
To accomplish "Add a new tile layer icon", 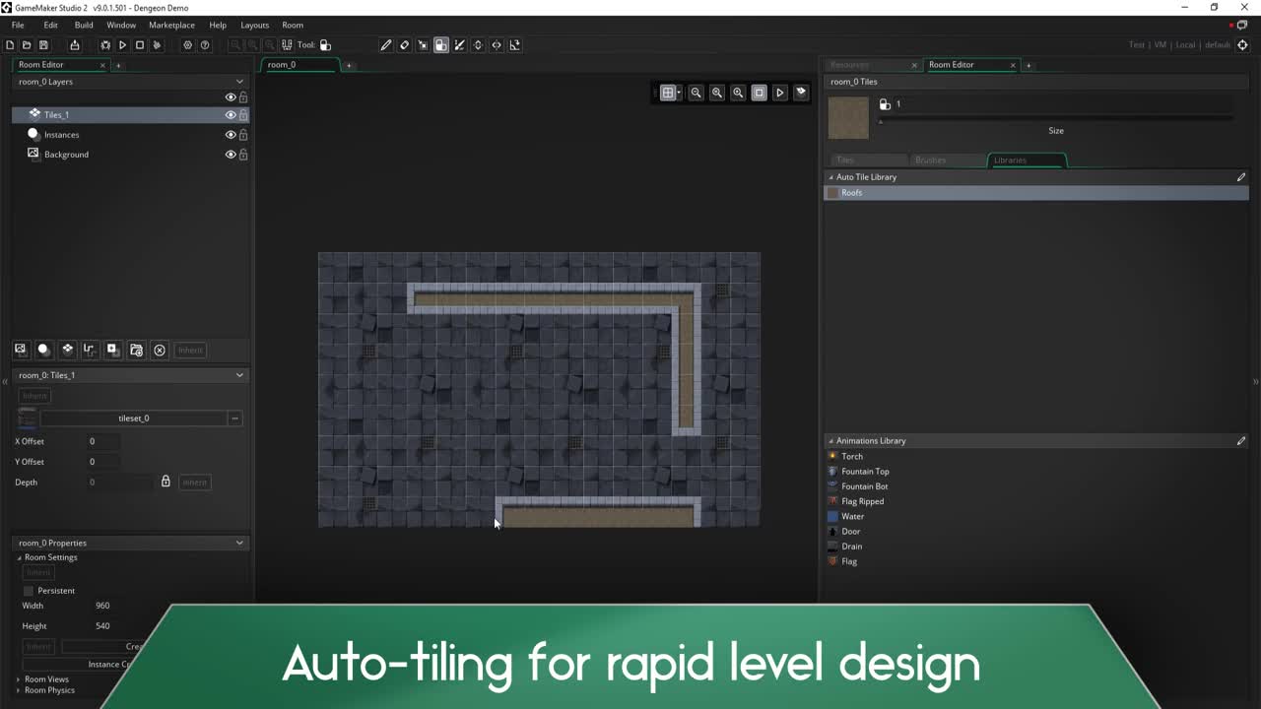I will [67, 350].
